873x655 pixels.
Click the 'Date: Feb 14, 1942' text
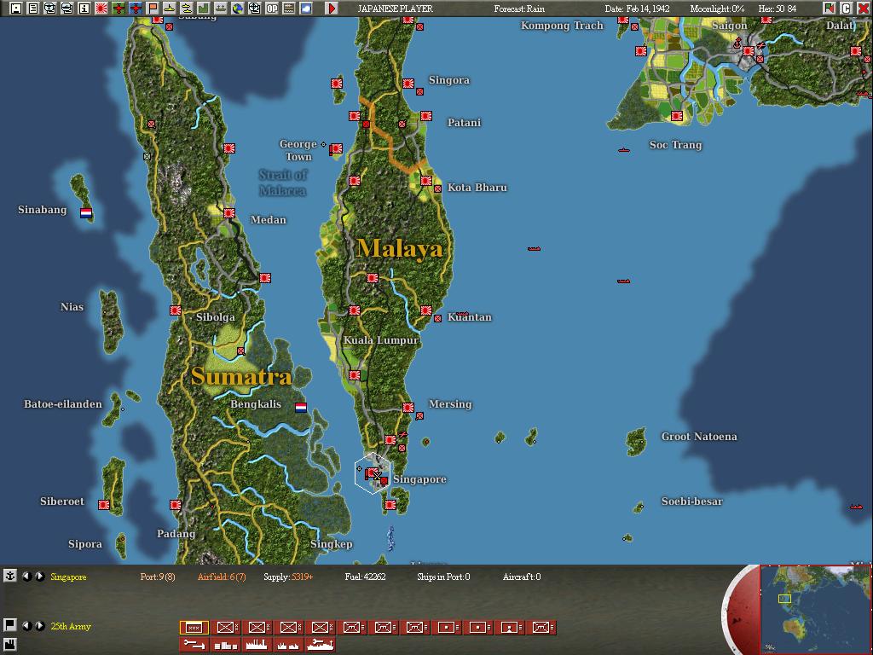pyautogui.click(x=638, y=9)
